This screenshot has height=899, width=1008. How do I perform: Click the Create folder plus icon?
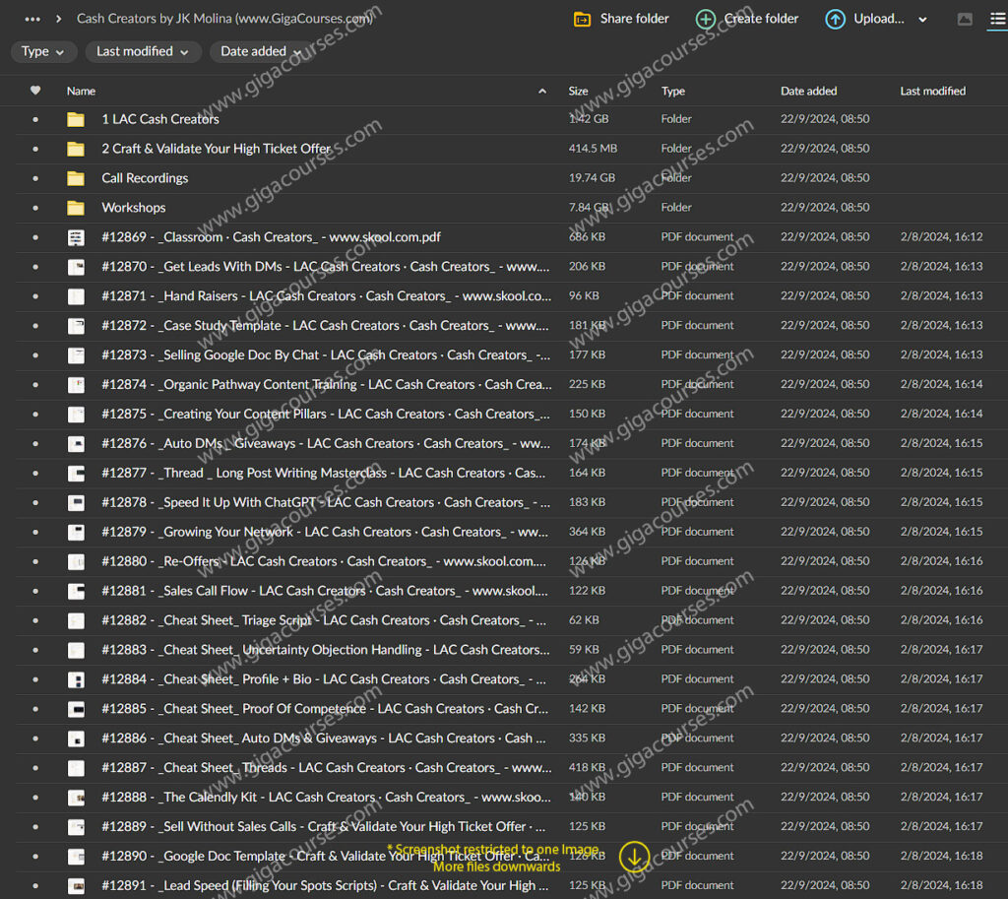(706, 19)
